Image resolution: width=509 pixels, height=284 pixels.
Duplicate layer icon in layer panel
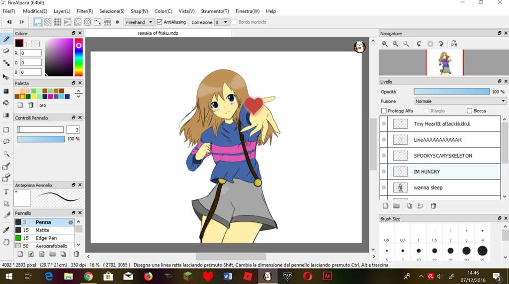tap(410, 206)
